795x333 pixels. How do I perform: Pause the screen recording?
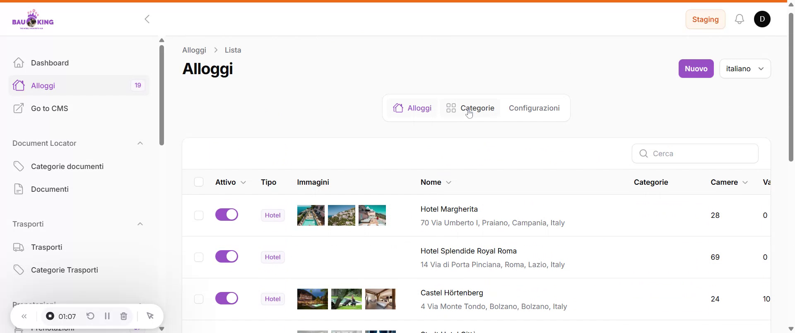pyautogui.click(x=107, y=316)
